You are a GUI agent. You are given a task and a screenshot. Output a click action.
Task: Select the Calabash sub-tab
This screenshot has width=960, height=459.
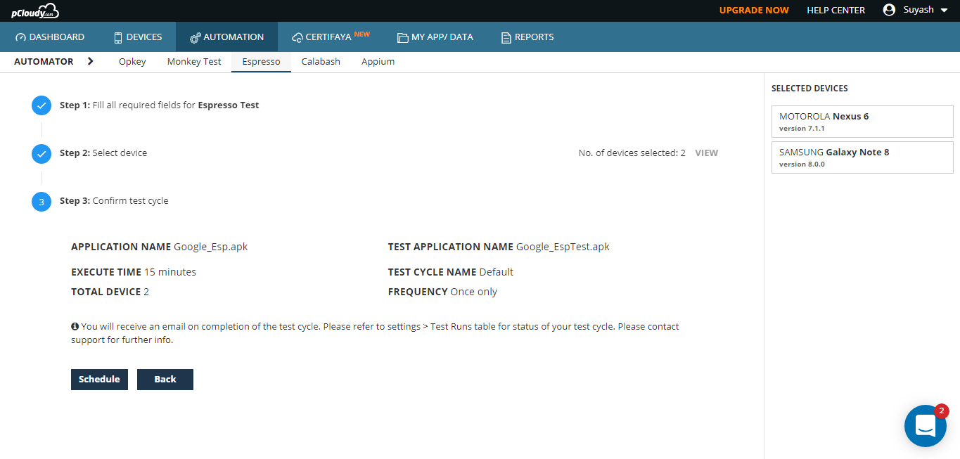pyautogui.click(x=321, y=62)
